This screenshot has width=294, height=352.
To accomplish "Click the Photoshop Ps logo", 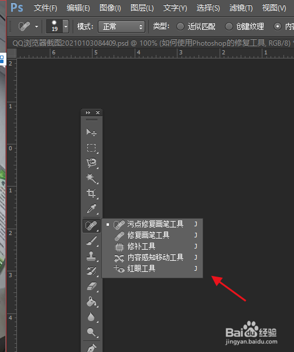I will tap(17, 8).
